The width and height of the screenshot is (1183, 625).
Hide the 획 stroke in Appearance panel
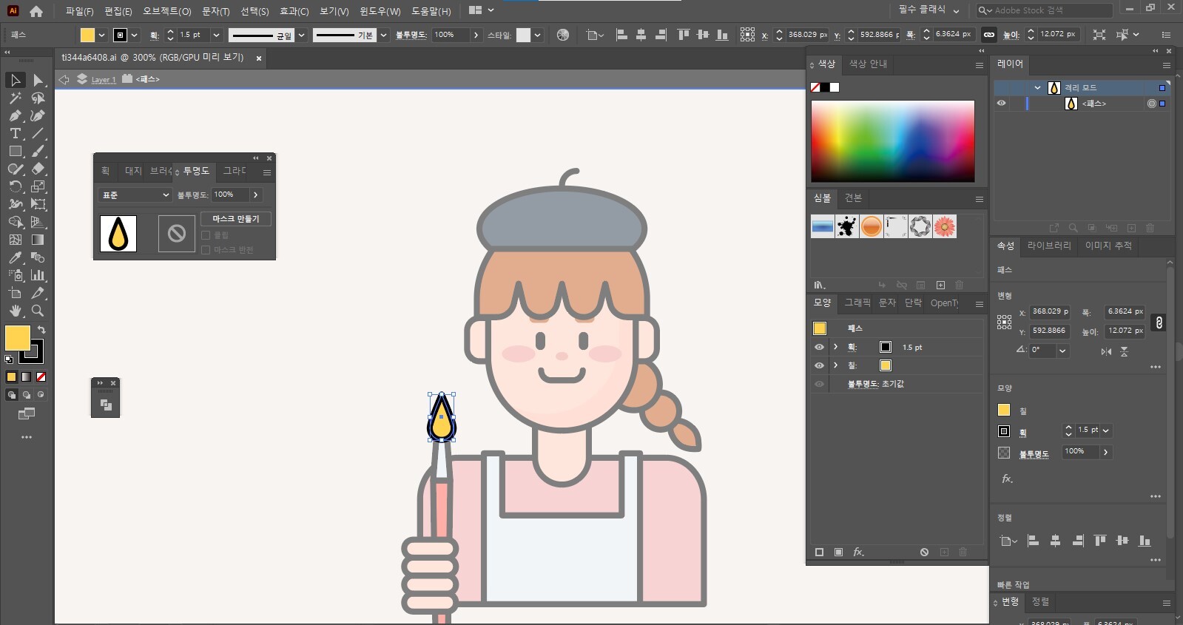[x=819, y=347]
